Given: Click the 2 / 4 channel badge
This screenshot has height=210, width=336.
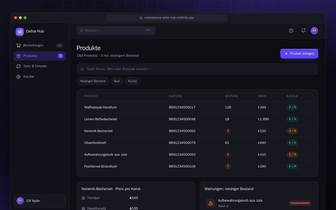Looking at the screenshot, I should click(x=292, y=155).
